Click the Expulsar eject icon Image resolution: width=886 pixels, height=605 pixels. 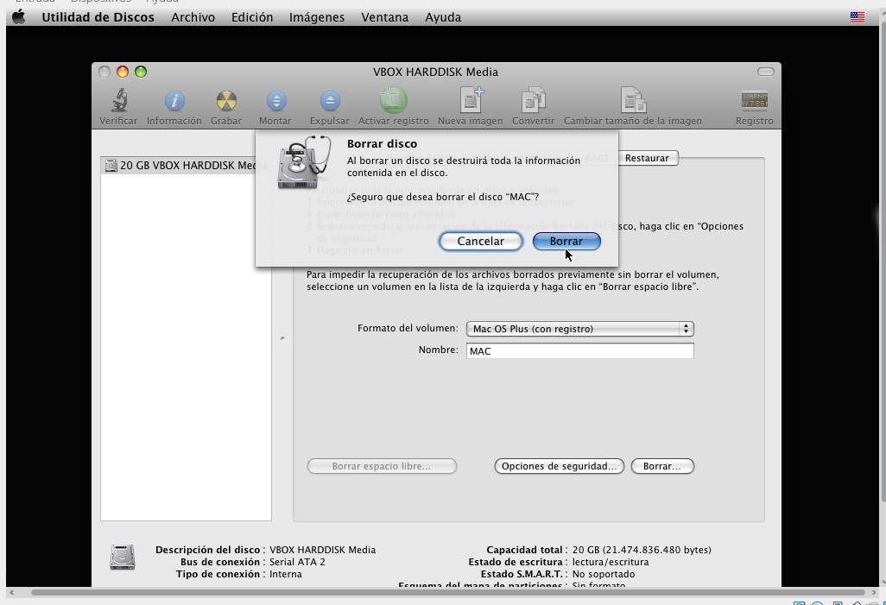(330, 101)
